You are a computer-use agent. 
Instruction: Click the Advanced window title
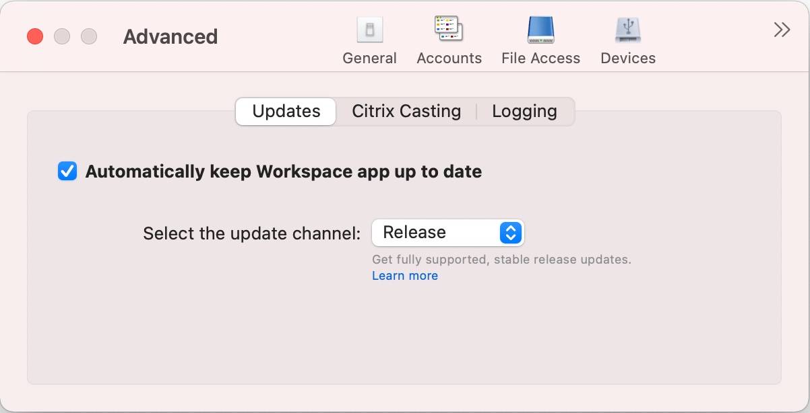[170, 37]
